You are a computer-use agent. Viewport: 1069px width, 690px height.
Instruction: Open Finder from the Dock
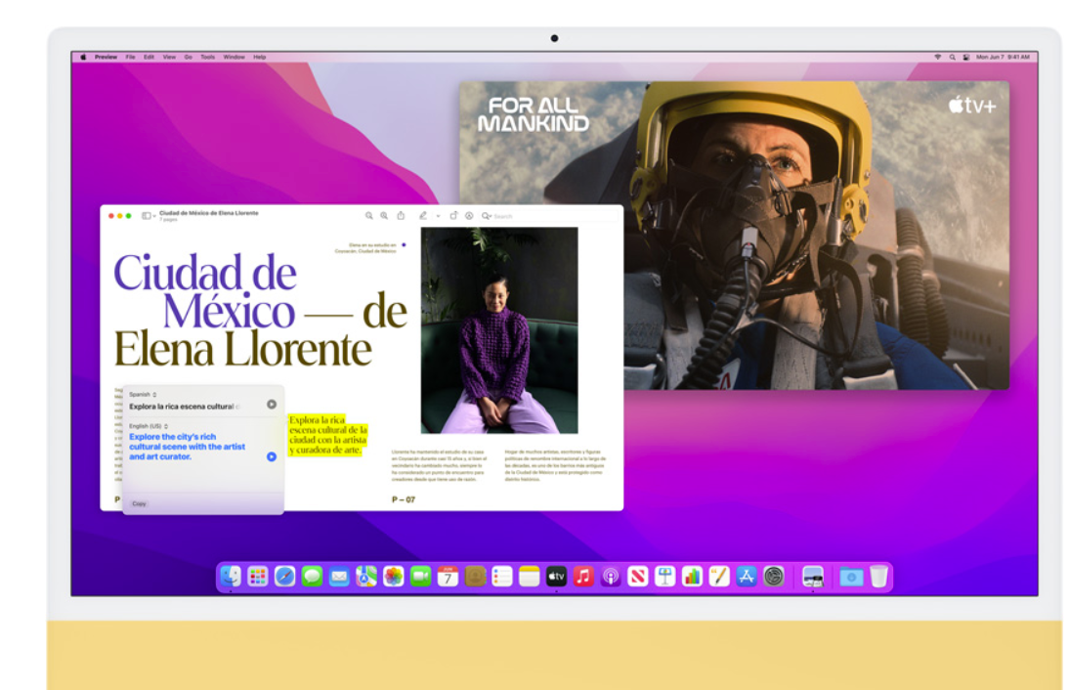[231, 577]
